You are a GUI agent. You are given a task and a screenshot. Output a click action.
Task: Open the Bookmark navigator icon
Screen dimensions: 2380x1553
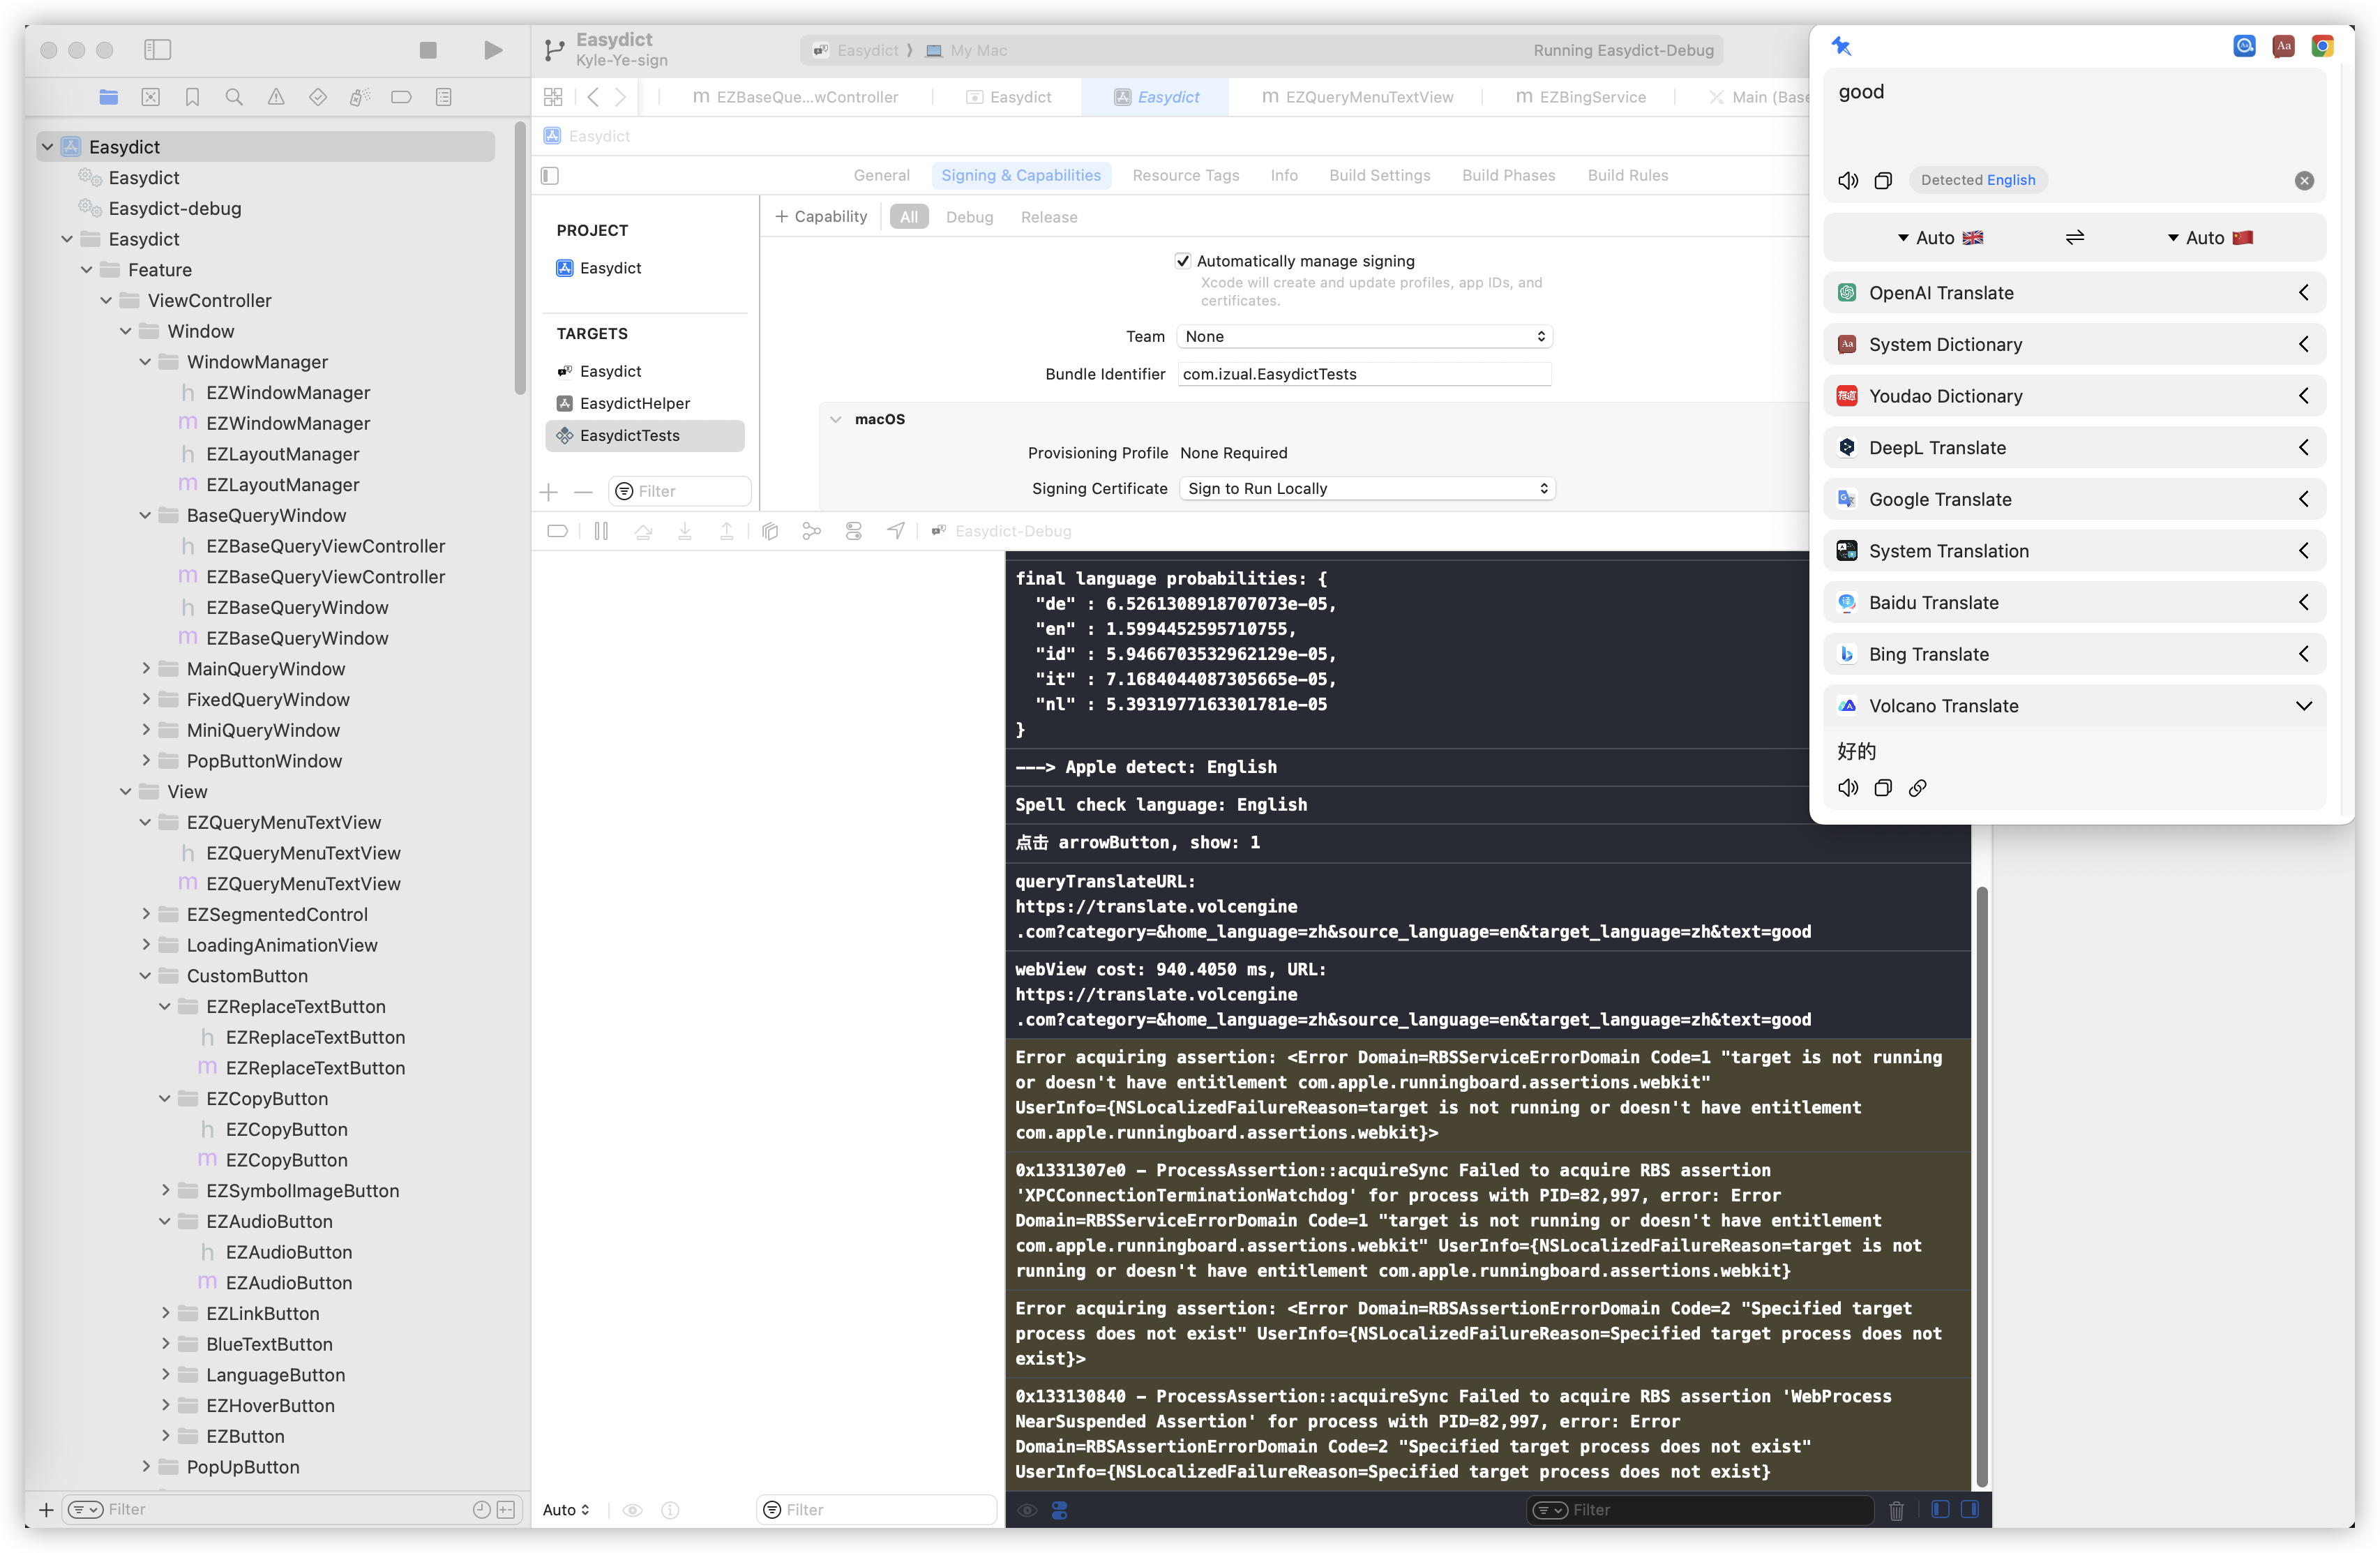click(192, 97)
